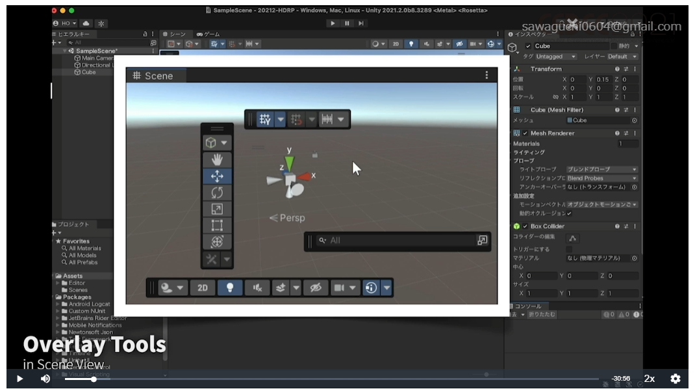Open the Untagged tag dropdown
Screen dimensions: 695x391
pyautogui.click(x=555, y=56)
